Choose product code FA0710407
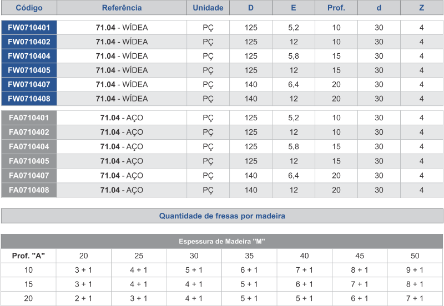Viewport: 444px width, 306px height. (29, 175)
